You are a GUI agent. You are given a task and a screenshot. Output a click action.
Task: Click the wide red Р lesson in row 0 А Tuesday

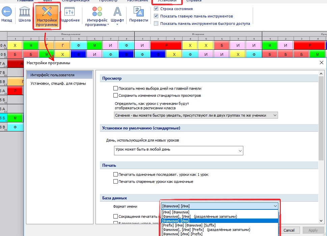tap(166, 45)
